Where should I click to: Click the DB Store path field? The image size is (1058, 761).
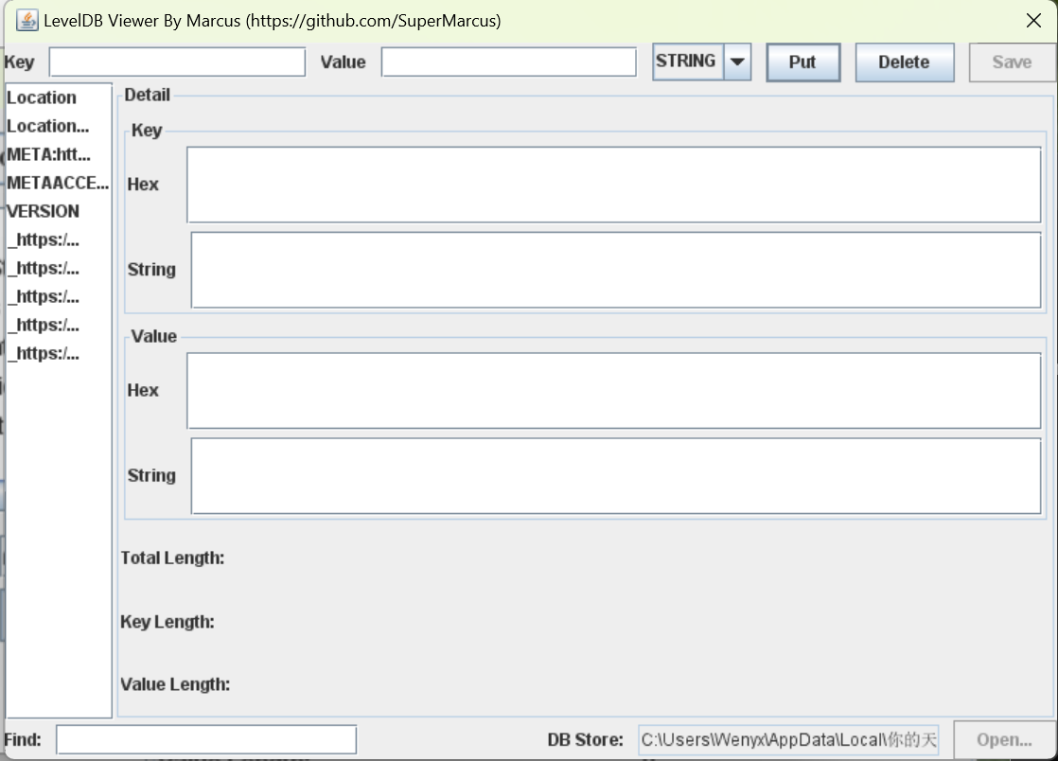[789, 740]
